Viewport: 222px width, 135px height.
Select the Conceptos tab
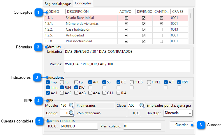click(x=83, y=3)
